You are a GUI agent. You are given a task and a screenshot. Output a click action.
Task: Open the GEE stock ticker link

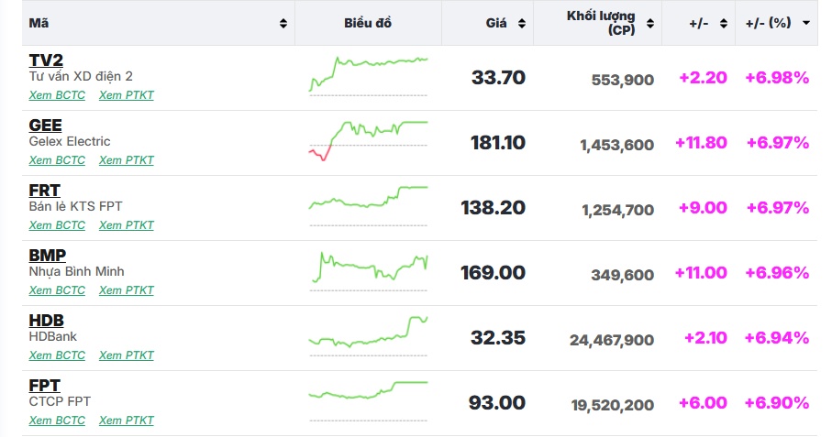click(45, 126)
